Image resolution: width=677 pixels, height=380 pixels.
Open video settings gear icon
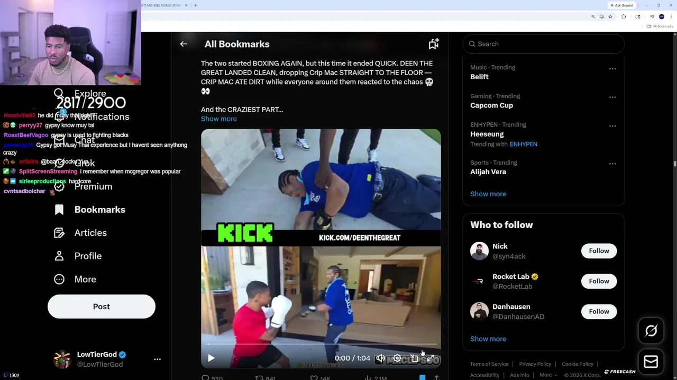point(397,358)
